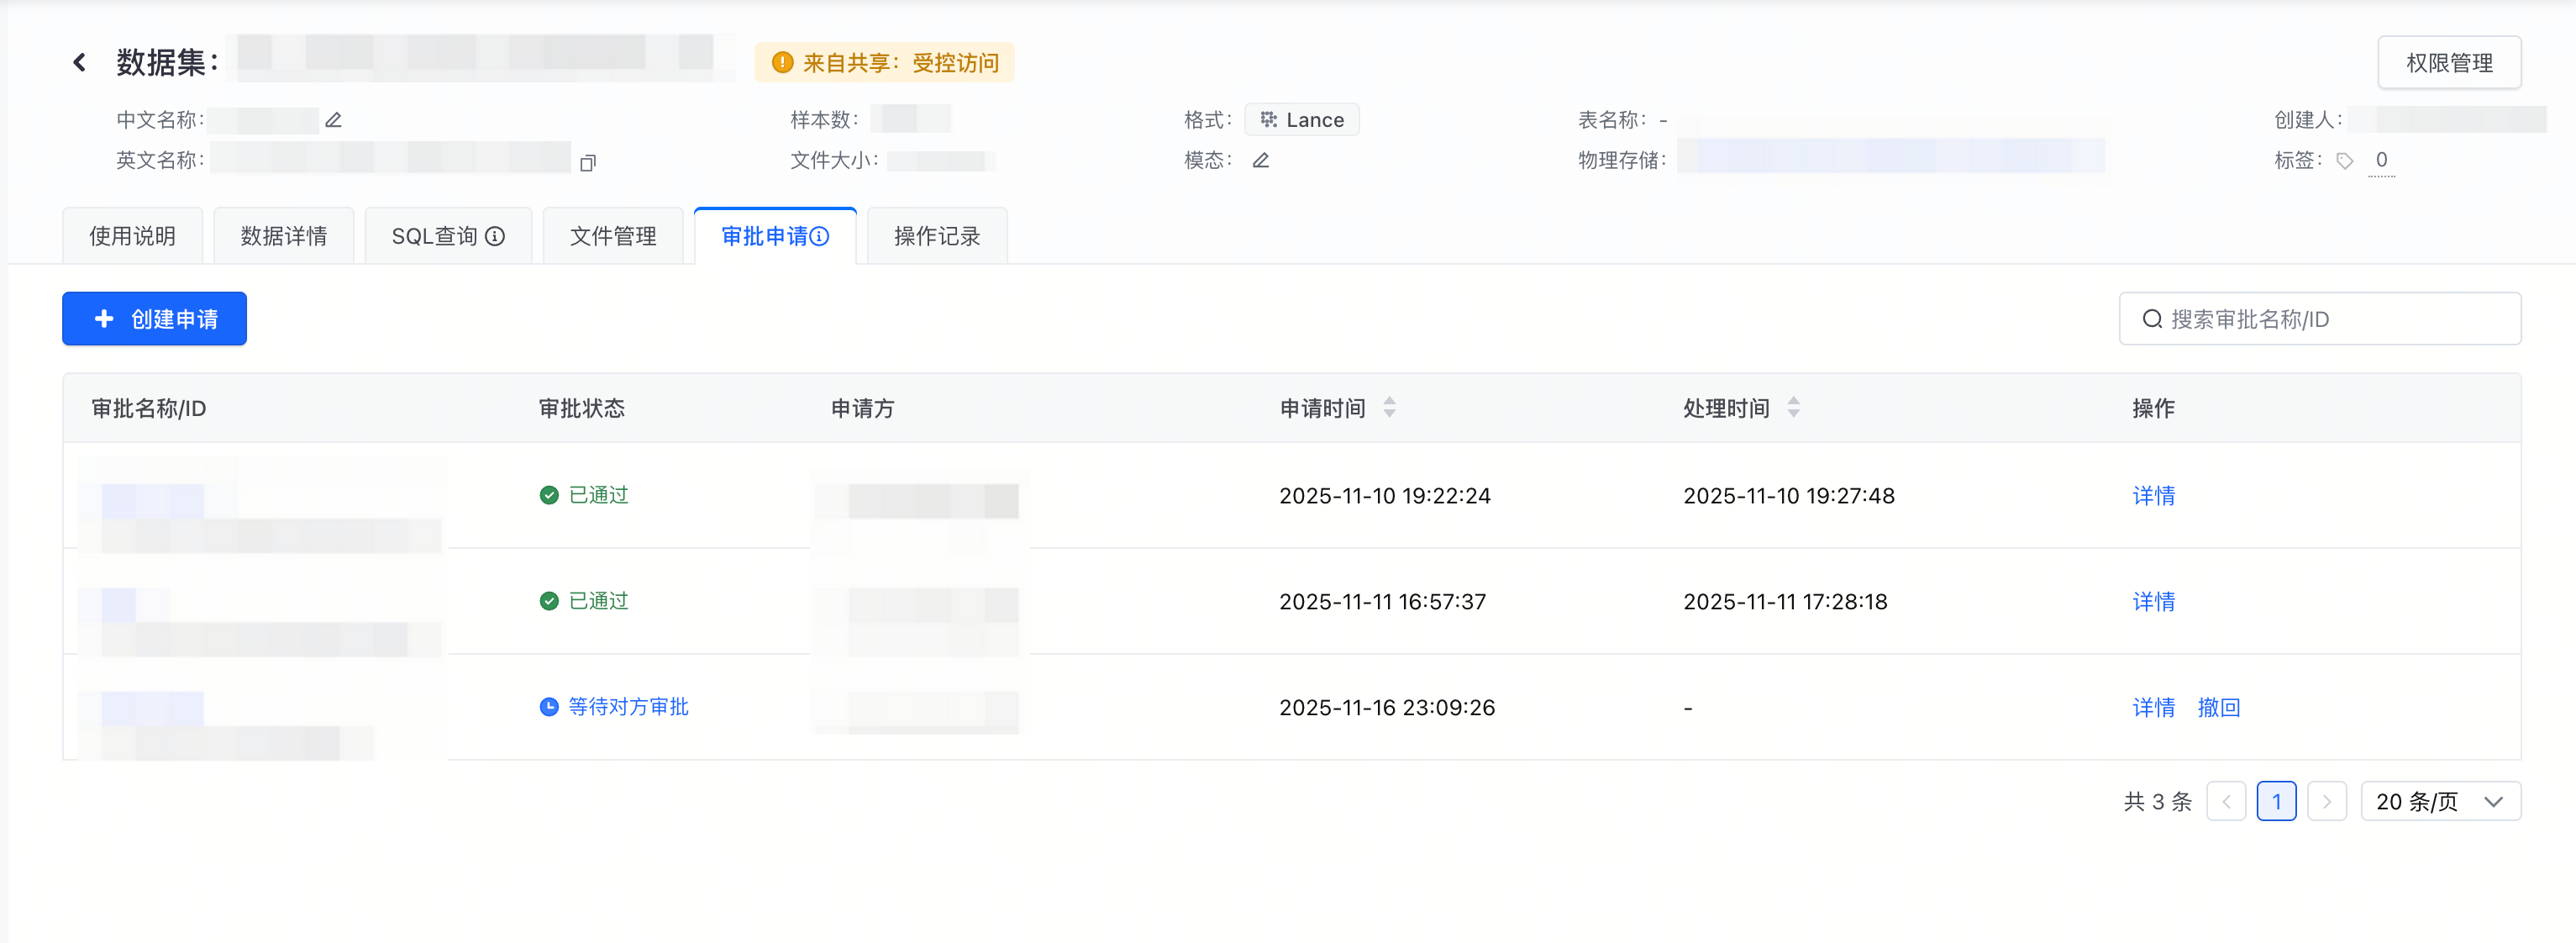Click edit pencil next to 中文名称
The height and width of the screenshot is (943, 2576).
(334, 120)
